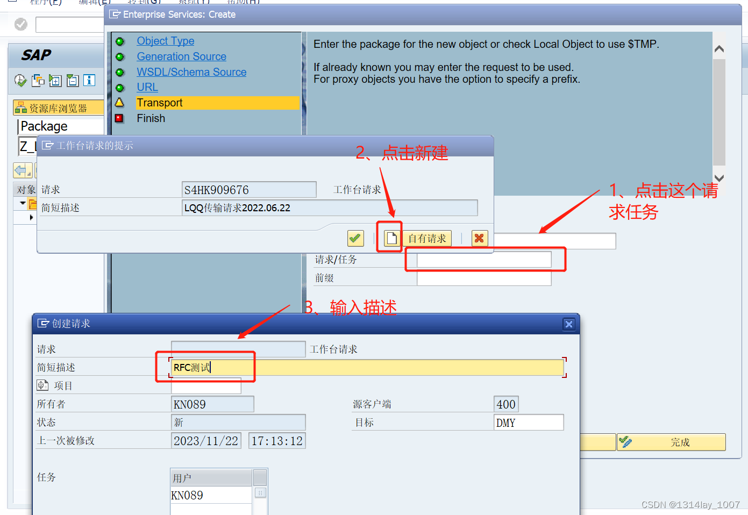Click the 请求 field showing S4HK909676

[x=249, y=190]
